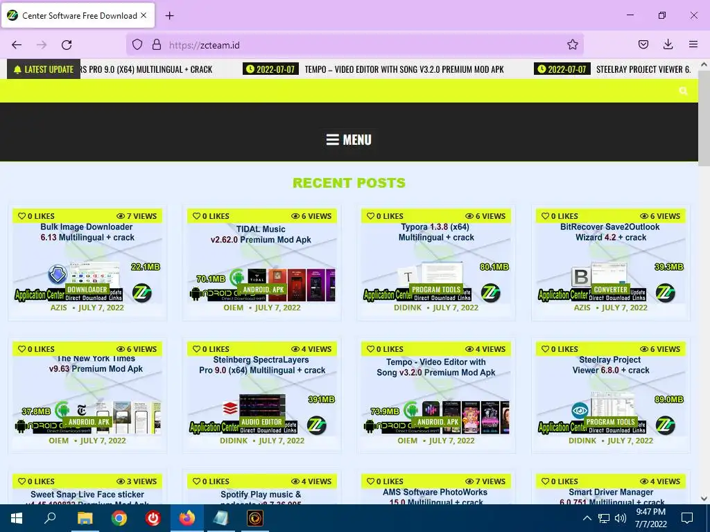Click PROGRAM TOOLS tag on Typora post
The image size is (710, 532).
coord(435,290)
